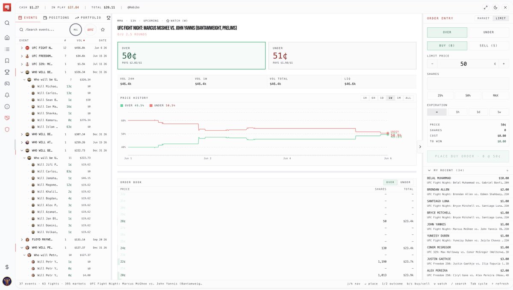Select SELL (S) order side

tap(489, 46)
